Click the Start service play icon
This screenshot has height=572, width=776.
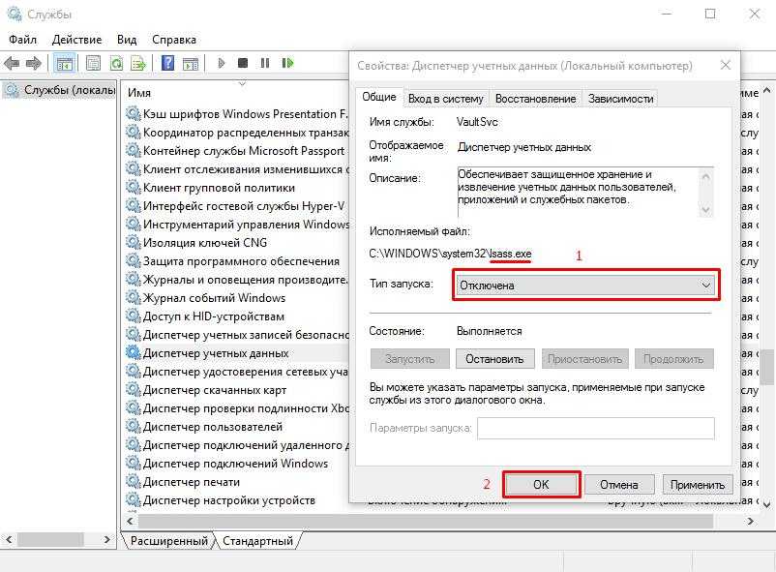(222, 64)
